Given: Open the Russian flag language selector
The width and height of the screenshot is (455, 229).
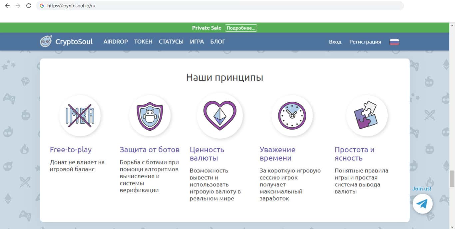Looking at the screenshot, I should [x=394, y=42].
